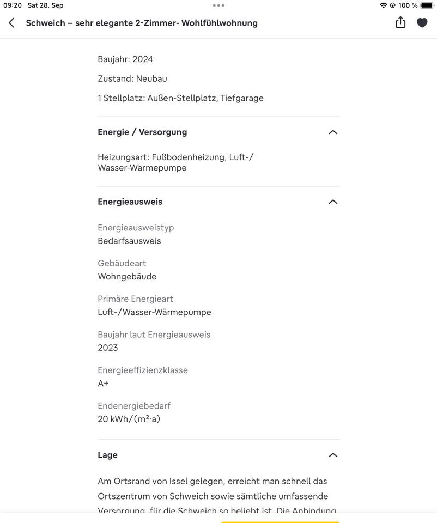Select the A+ energy efficiency value
Image resolution: width=437 pixels, height=523 pixels.
click(104, 384)
